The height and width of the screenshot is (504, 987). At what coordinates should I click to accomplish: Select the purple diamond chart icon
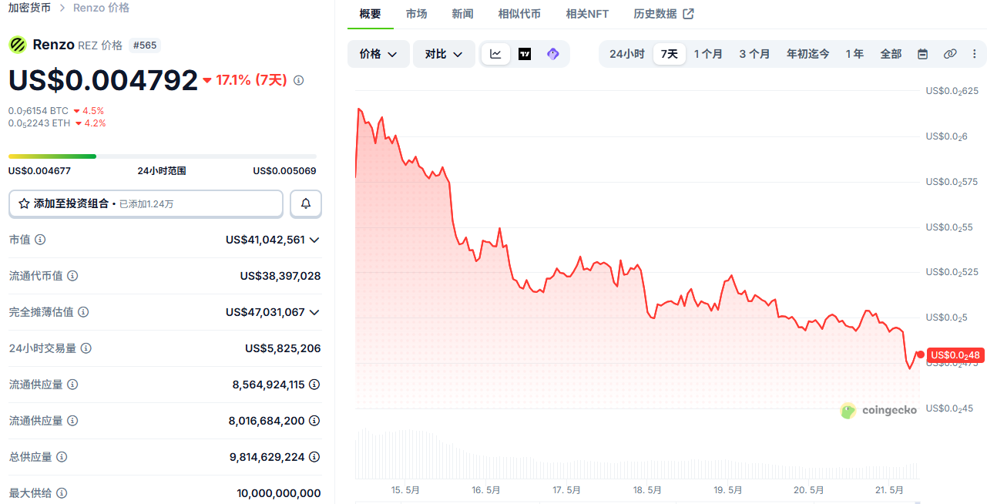click(x=552, y=54)
